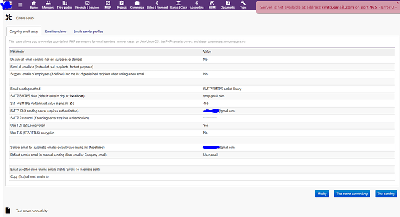400x217 pixels.
Task: Click 'Email used for error returns emails' label
Action: (x=55, y=170)
